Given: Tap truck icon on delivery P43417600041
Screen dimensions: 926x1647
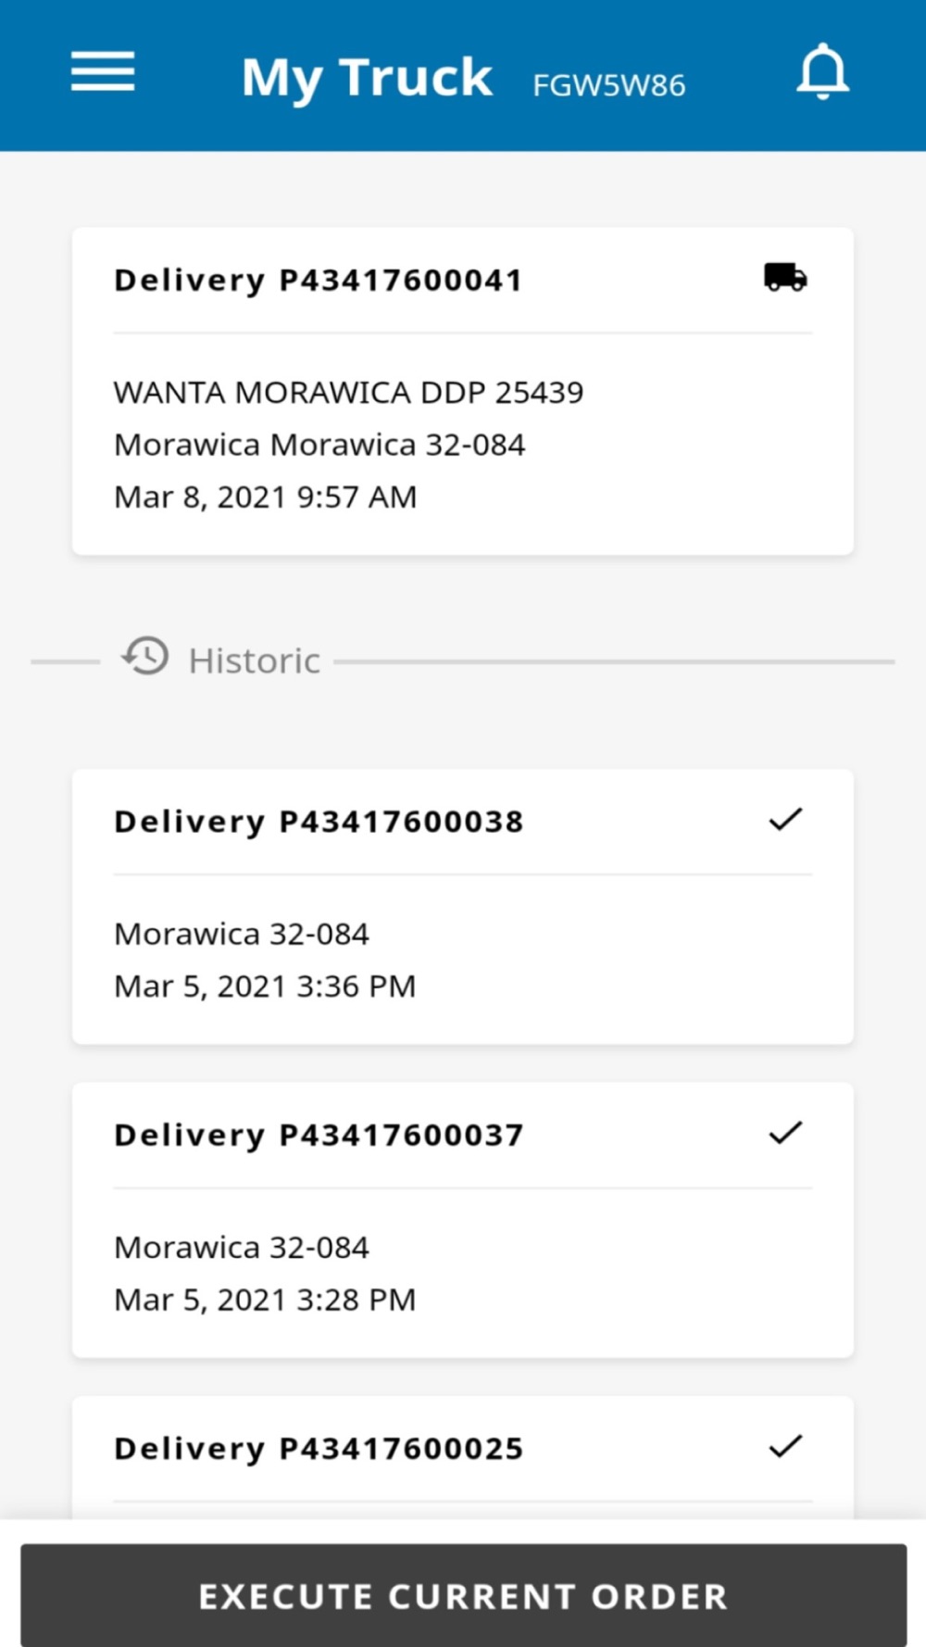Looking at the screenshot, I should (785, 277).
